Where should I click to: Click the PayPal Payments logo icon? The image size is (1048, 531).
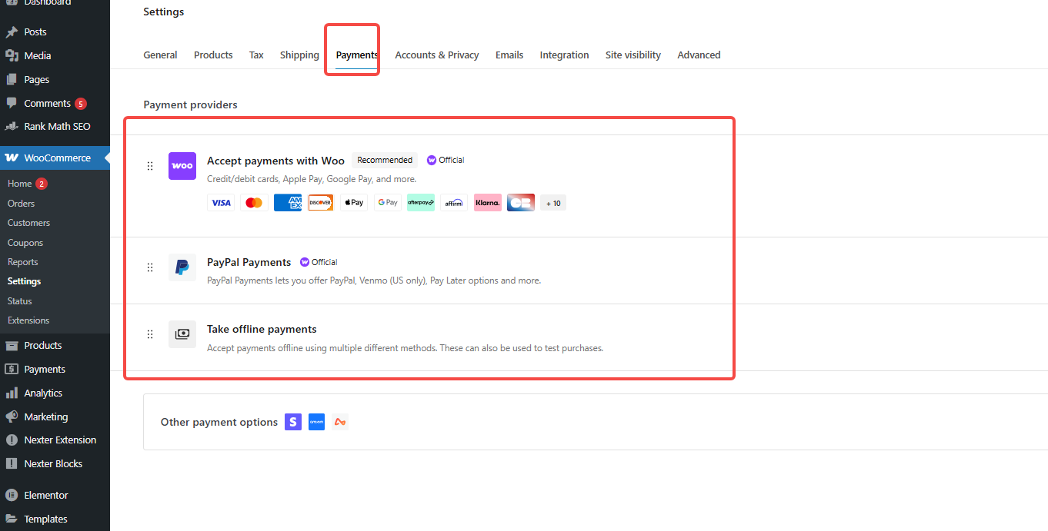pos(182,267)
